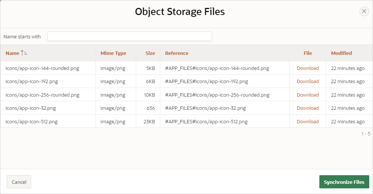373x194 pixels.
Task: Click the Name starts with search field
Action: (x=129, y=36)
